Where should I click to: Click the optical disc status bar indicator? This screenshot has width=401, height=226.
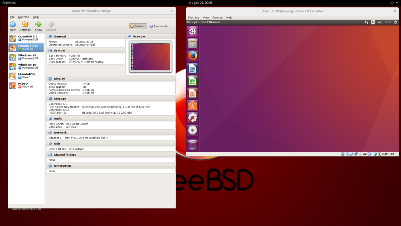tap(347, 154)
